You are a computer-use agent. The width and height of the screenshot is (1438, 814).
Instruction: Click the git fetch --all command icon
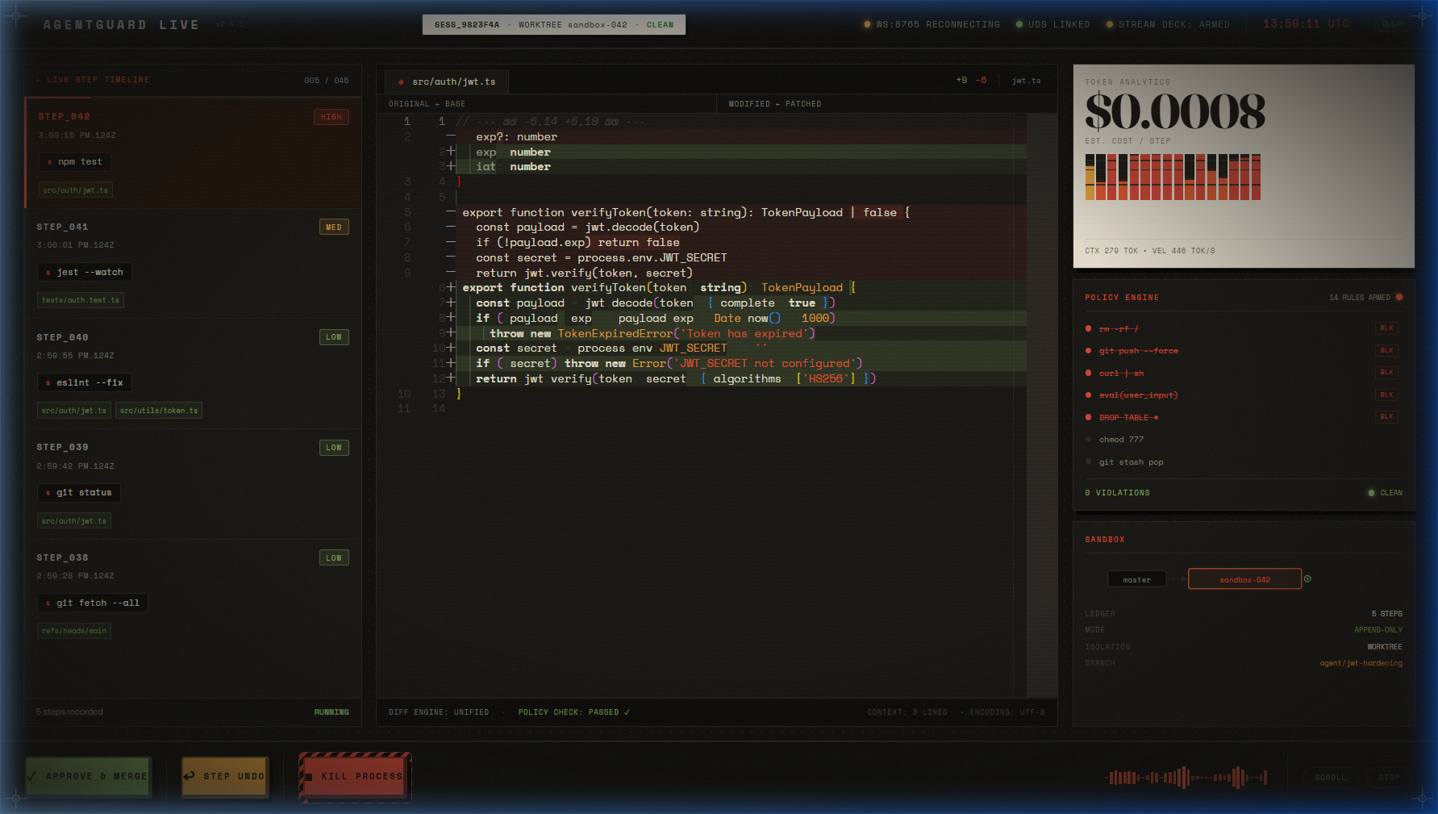coord(48,603)
